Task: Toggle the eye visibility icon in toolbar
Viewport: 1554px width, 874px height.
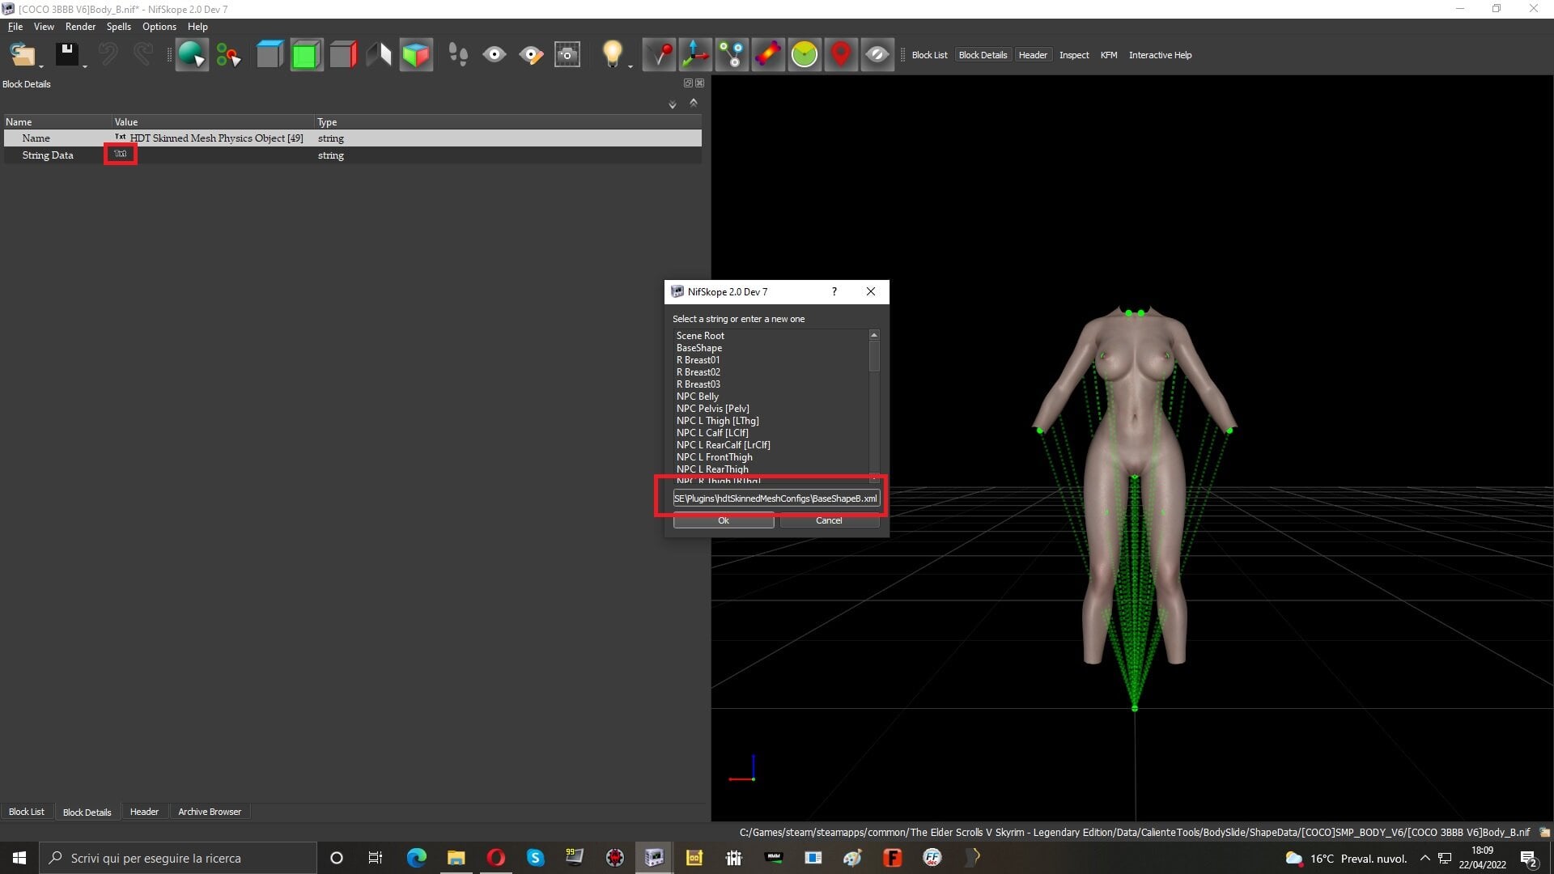Action: [x=495, y=55]
